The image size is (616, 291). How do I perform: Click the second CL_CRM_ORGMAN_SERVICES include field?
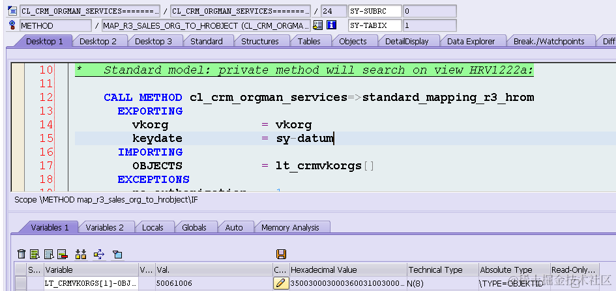(x=241, y=11)
